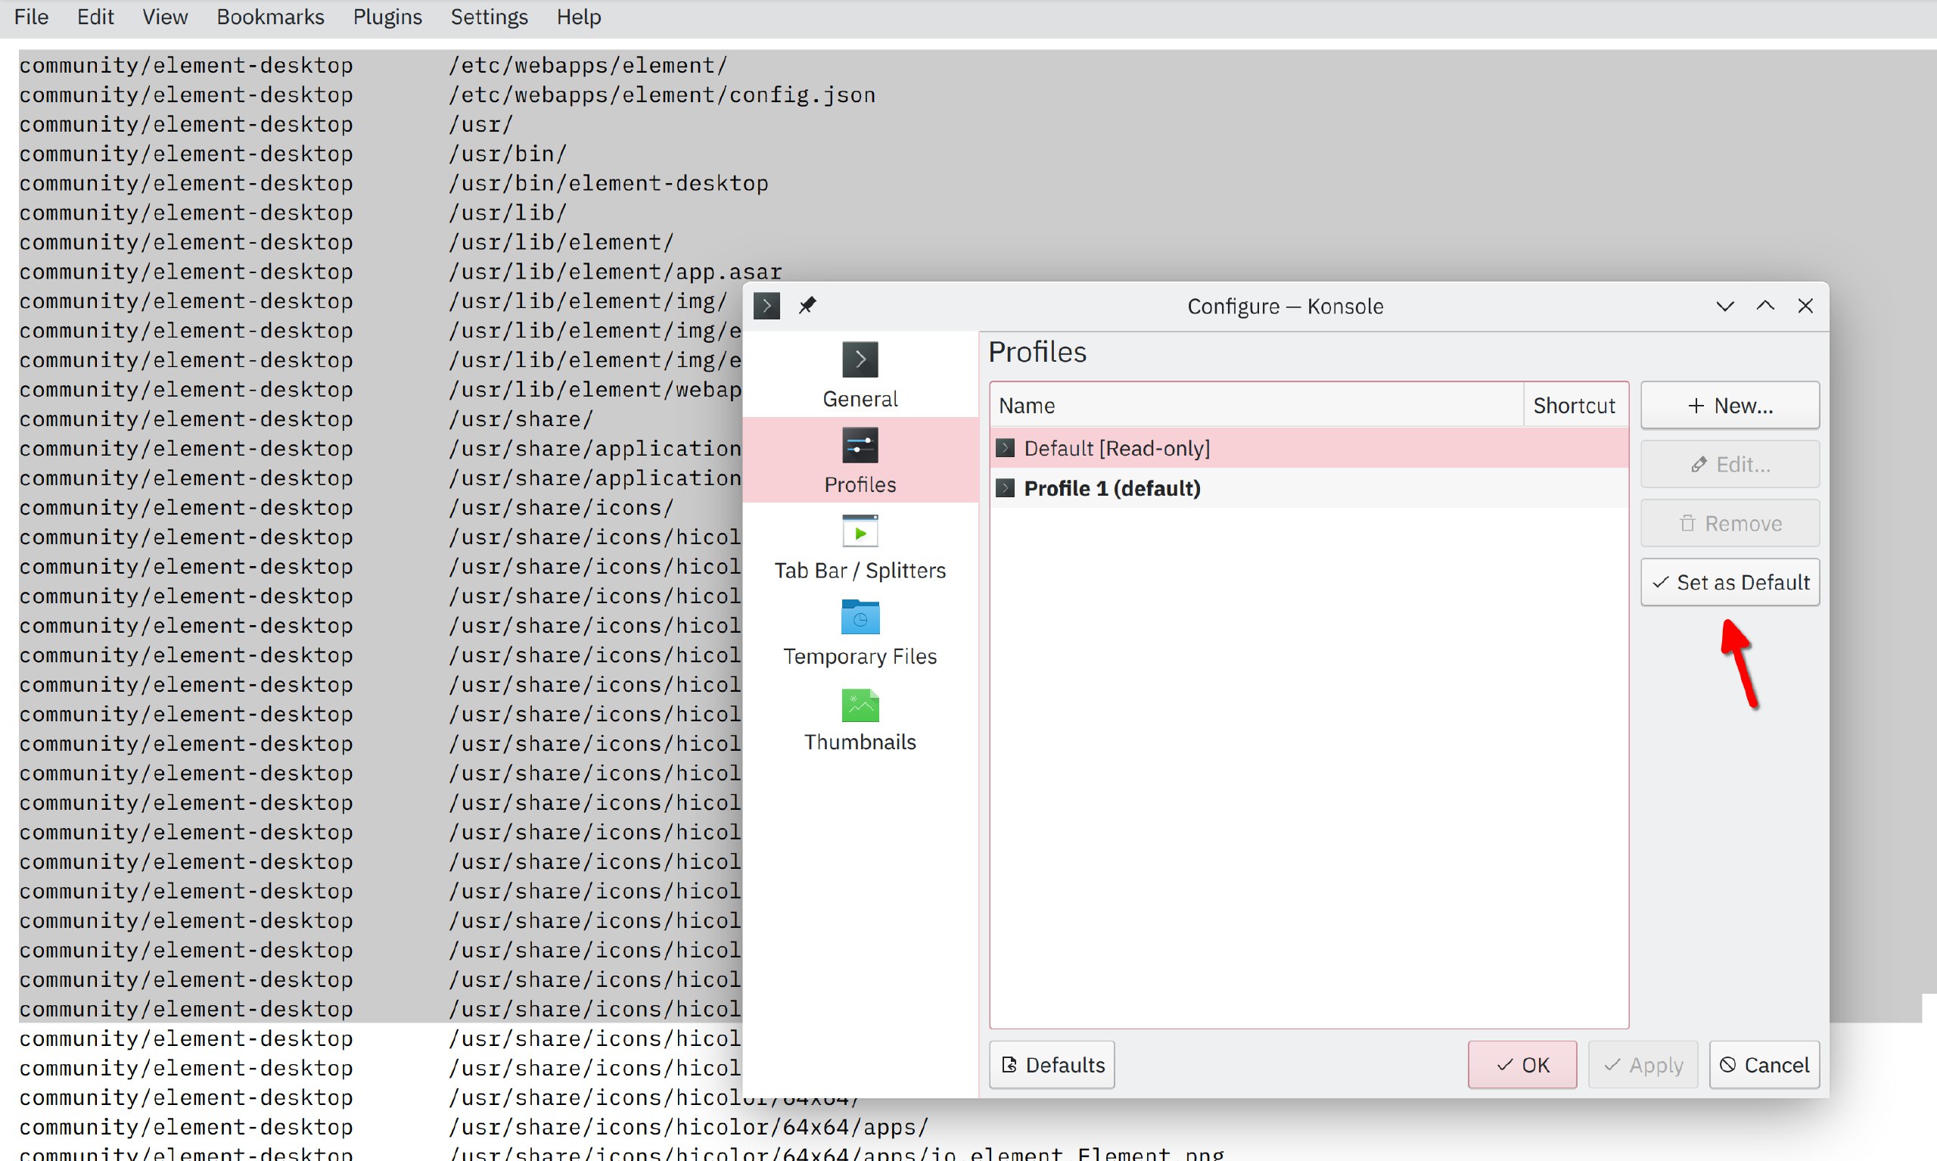Click terminal path /etc/webapps/element/

coord(588,65)
